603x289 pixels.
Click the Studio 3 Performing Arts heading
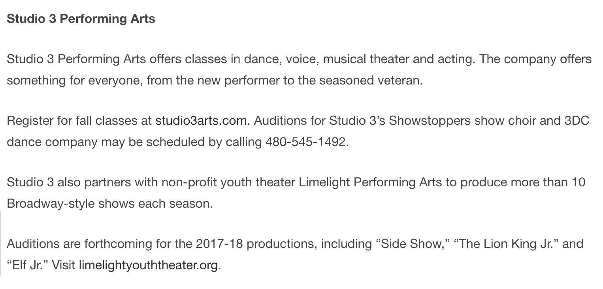(81, 19)
